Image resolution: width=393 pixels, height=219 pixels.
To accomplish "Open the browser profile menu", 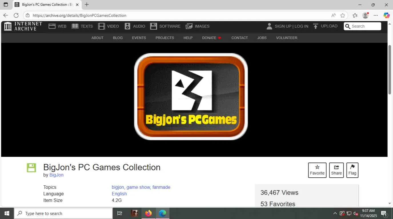I will point(365,15).
